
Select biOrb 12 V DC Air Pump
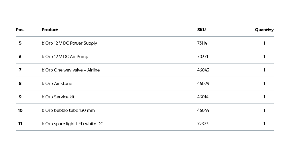(65, 57)
